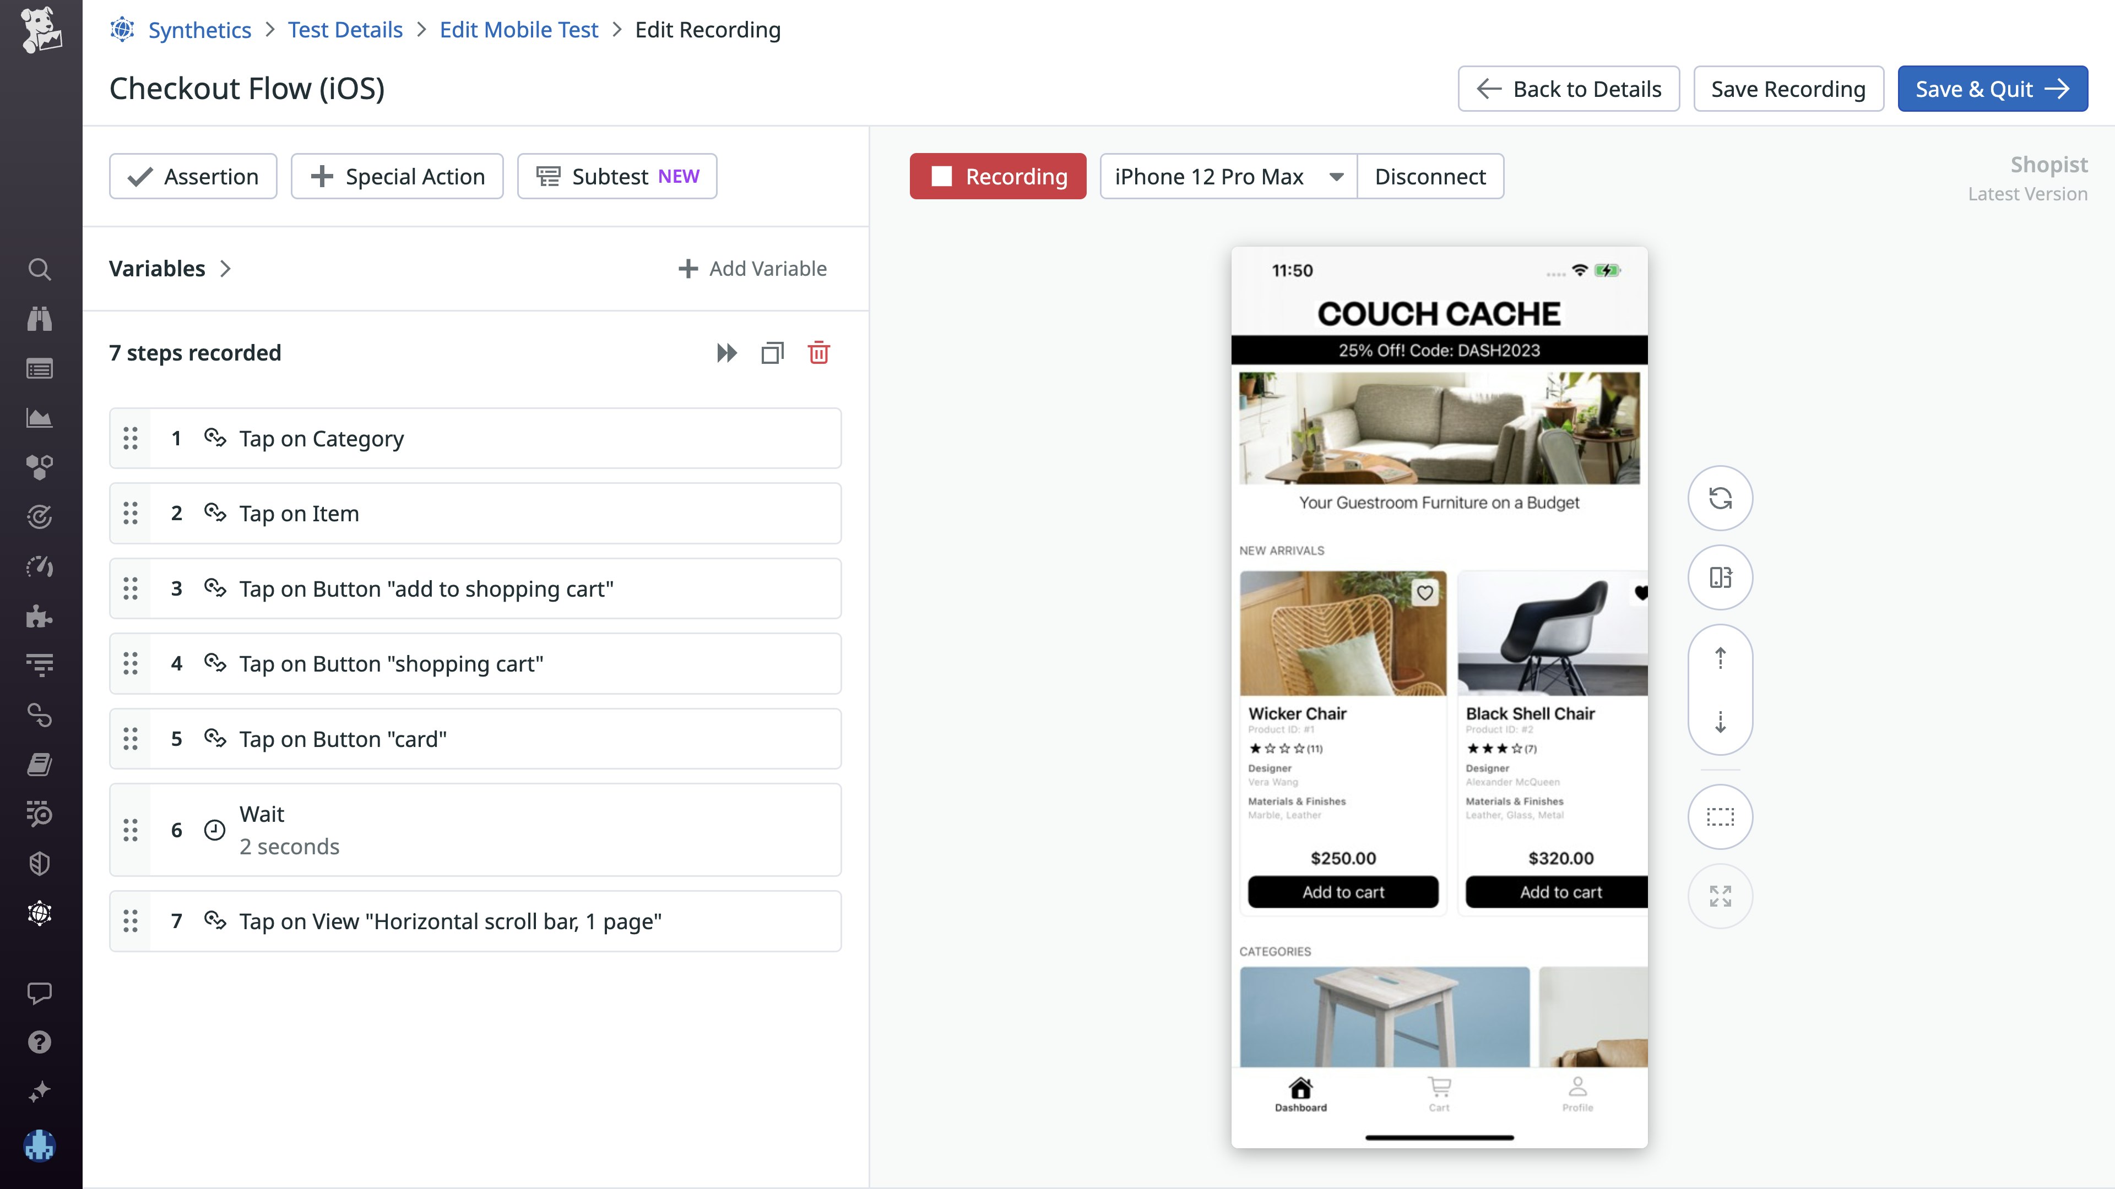Expand the Variables section chevron
Screen dimensions: 2115x1189
coord(225,268)
